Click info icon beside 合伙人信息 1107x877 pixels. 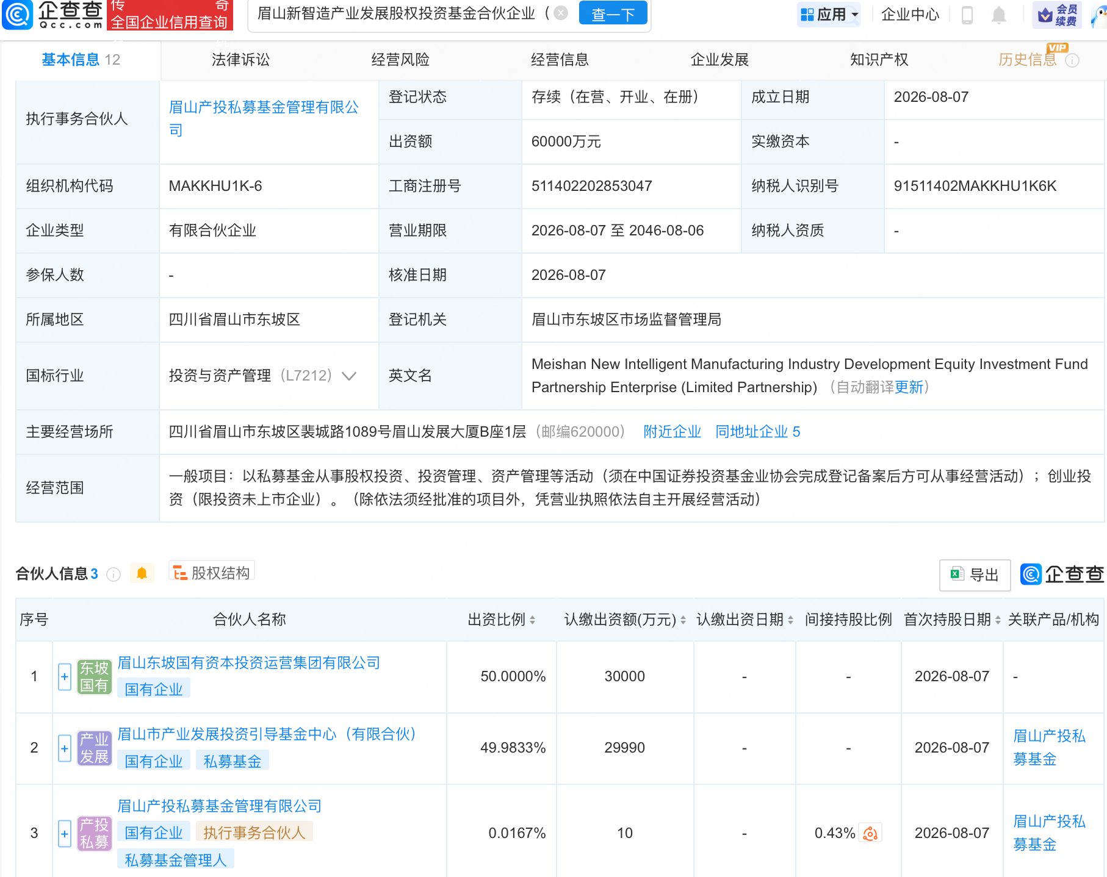[114, 575]
